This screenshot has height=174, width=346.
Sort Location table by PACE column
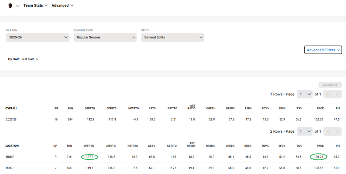[x=320, y=146]
